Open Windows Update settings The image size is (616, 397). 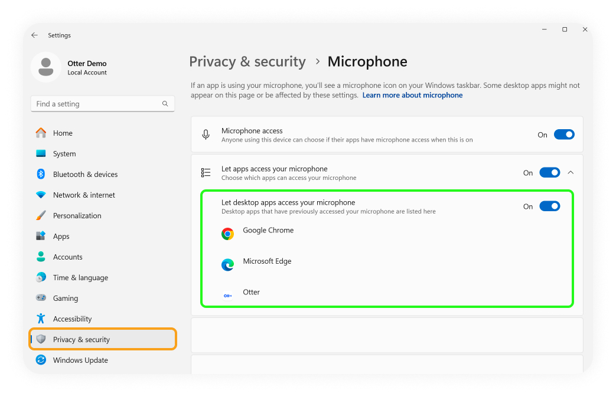click(x=80, y=360)
